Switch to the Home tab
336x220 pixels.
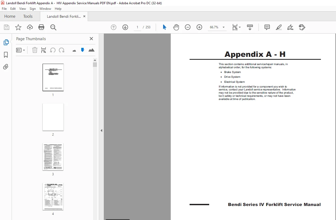(10, 16)
